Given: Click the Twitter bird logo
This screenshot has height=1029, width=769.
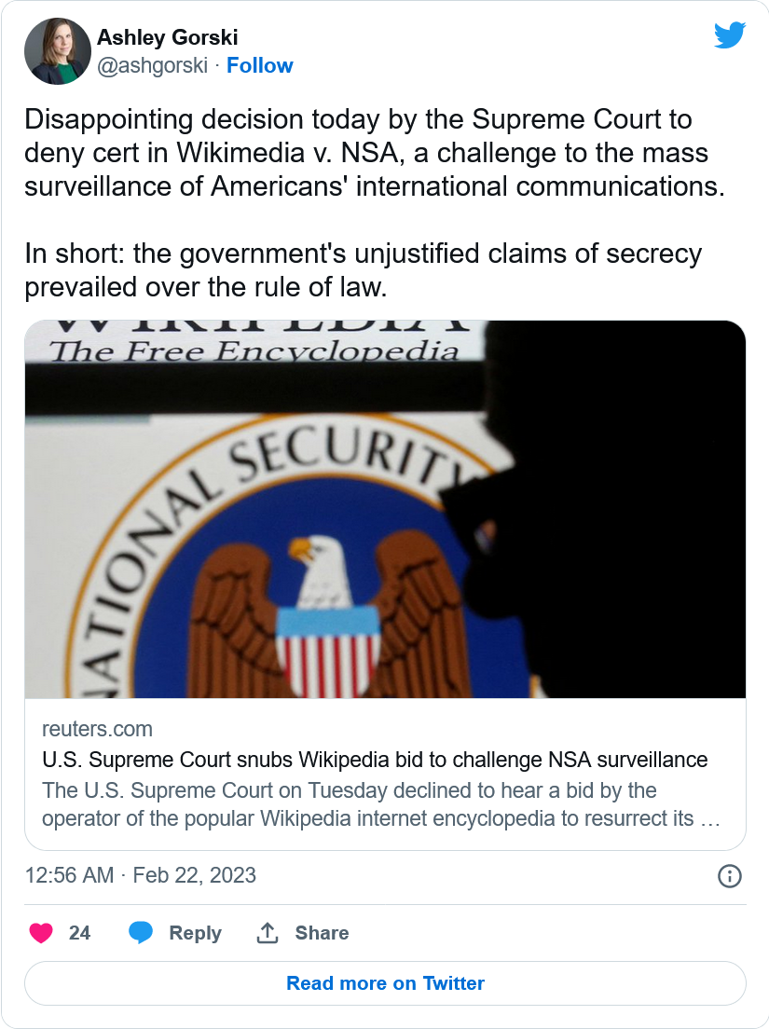Looking at the screenshot, I should pyautogui.click(x=730, y=36).
